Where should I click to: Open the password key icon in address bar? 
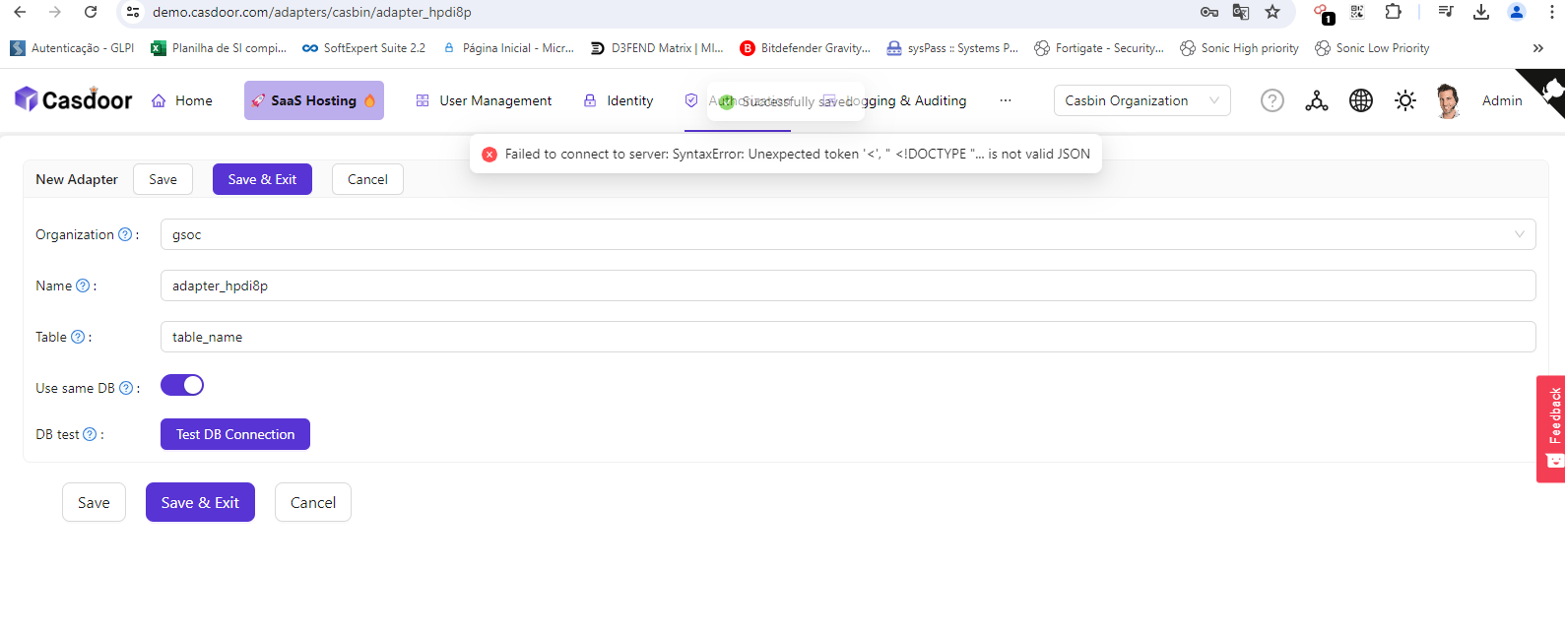tap(1209, 12)
